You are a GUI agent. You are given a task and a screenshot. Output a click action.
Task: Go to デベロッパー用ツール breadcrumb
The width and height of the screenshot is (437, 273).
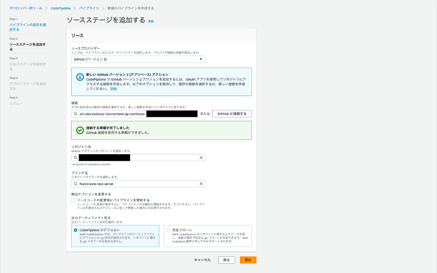(x=26, y=8)
